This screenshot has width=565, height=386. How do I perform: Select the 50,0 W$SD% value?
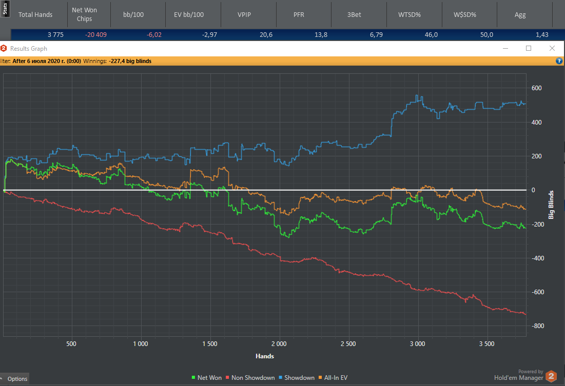(x=486, y=34)
